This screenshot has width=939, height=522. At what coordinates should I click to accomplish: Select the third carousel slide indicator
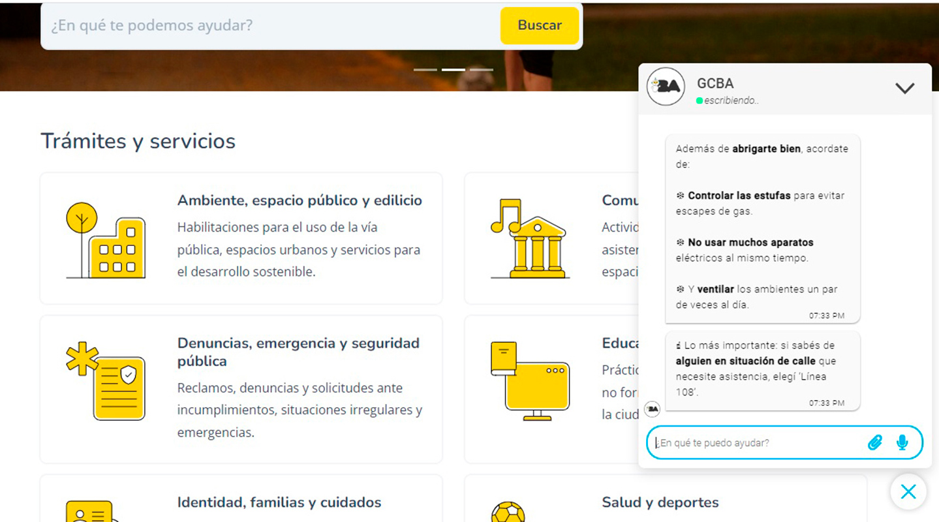(482, 70)
